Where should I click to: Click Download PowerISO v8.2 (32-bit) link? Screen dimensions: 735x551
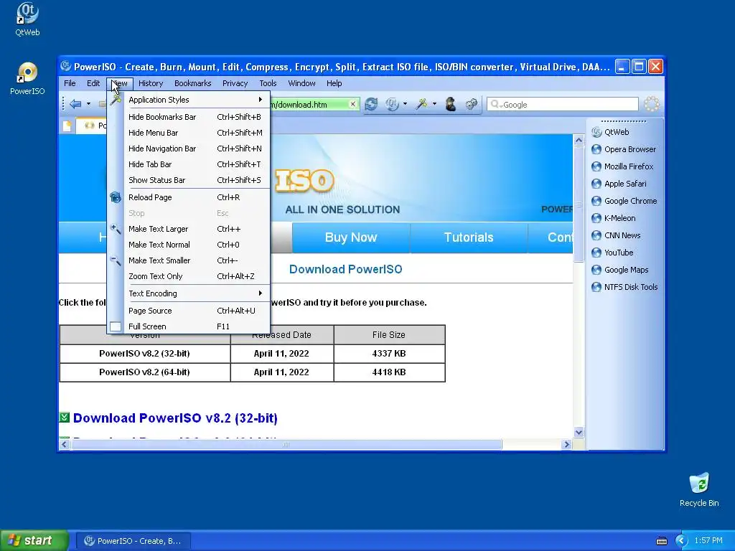[175, 418]
